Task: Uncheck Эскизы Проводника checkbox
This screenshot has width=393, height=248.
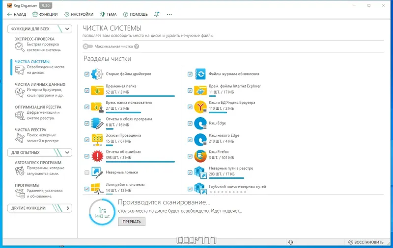Action: (87, 140)
